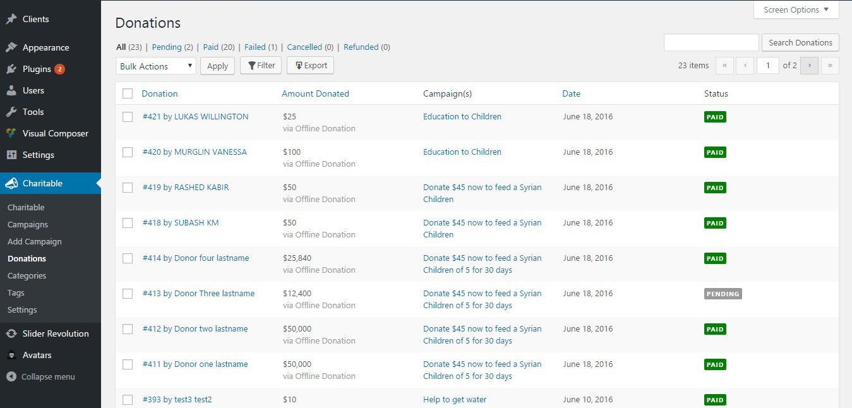Viewport: 852px width, 408px height.
Task: Click the Slider Revolution refresh icon
Action: [x=11, y=333]
